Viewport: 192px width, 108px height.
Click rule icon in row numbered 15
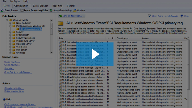[x=60, y=86]
